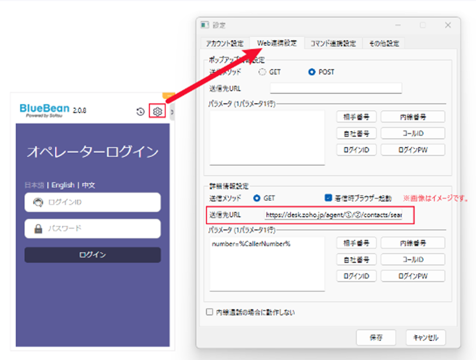Click the history clock icon
This screenshot has width=476, height=360.
click(x=140, y=112)
